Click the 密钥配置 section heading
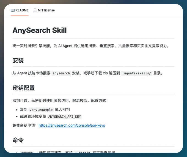The height and width of the screenshot is (157, 187). (x=24, y=88)
